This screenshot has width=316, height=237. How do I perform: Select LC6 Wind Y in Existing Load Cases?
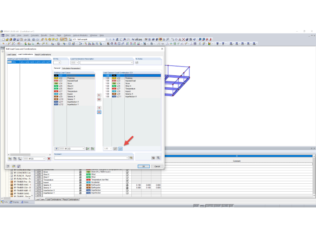click(x=74, y=89)
